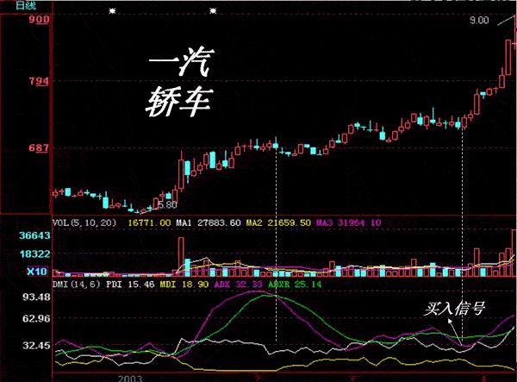Select the 62.96 DMI axis label
This screenshot has width=517, height=382.
(x=36, y=319)
